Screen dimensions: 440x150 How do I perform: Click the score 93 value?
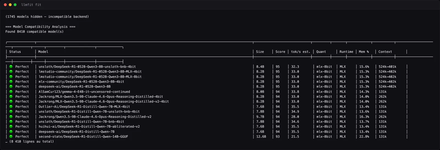coord(278,137)
